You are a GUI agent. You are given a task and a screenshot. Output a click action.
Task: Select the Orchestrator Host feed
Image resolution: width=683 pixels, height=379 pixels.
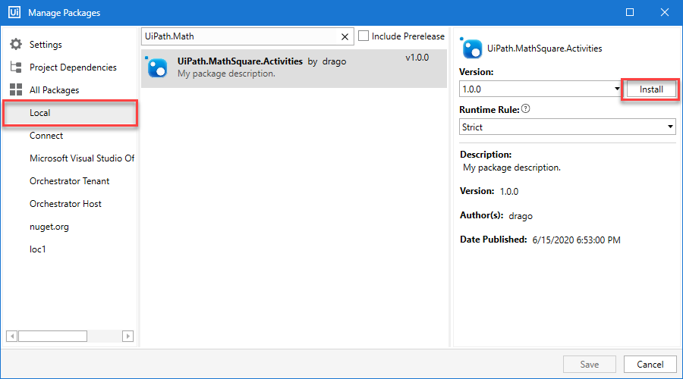(x=65, y=204)
